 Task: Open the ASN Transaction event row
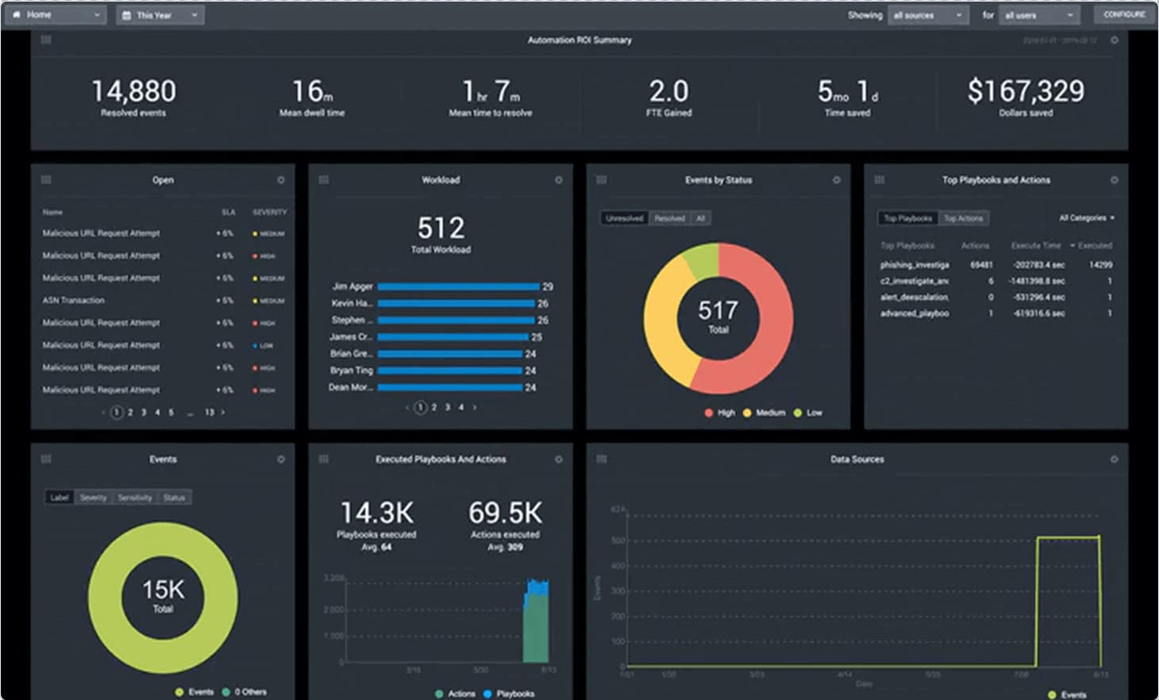tap(163, 301)
